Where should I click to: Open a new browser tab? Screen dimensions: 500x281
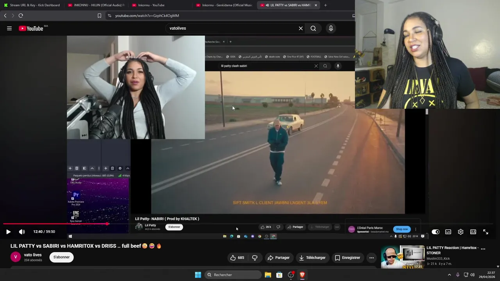click(325, 5)
